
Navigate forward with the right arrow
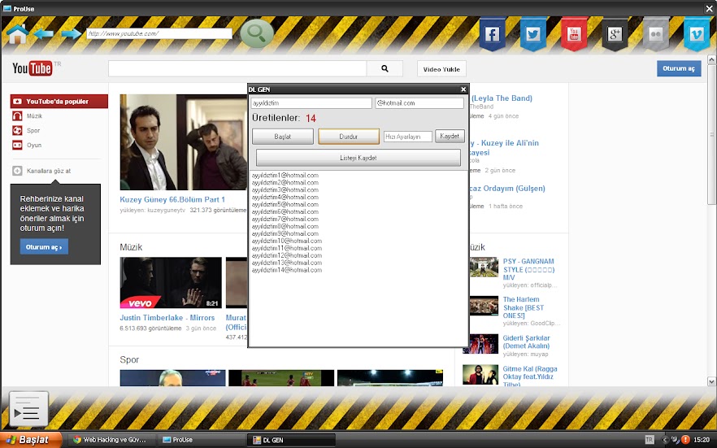pos(71,33)
